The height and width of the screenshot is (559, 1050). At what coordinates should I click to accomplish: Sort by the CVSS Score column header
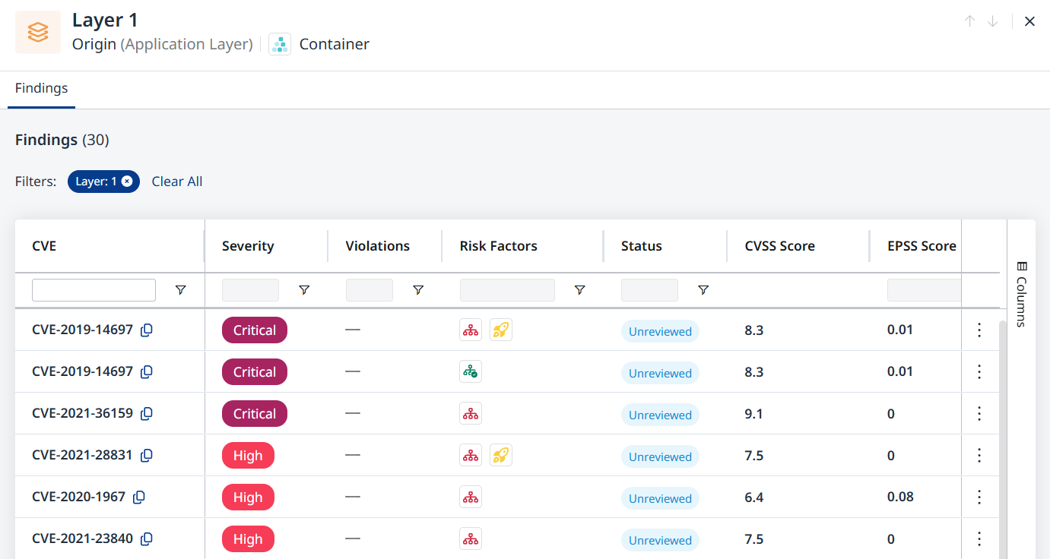pyautogui.click(x=779, y=246)
